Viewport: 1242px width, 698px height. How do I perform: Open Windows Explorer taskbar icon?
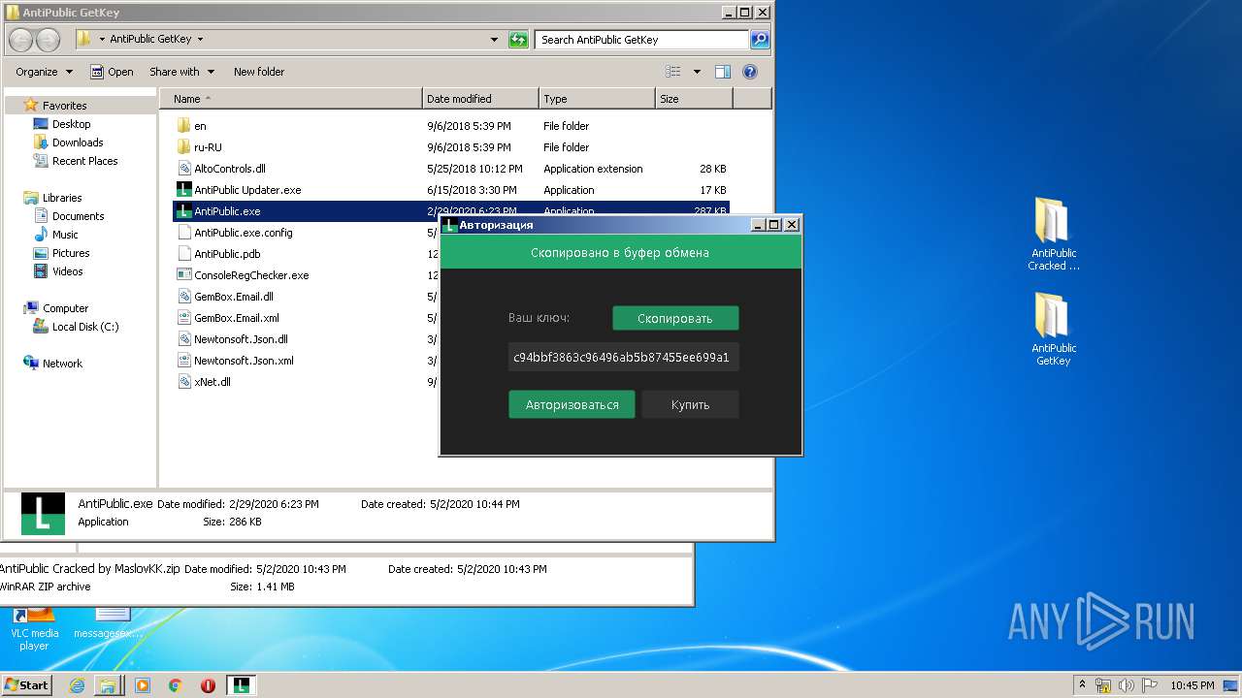[107, 685]
